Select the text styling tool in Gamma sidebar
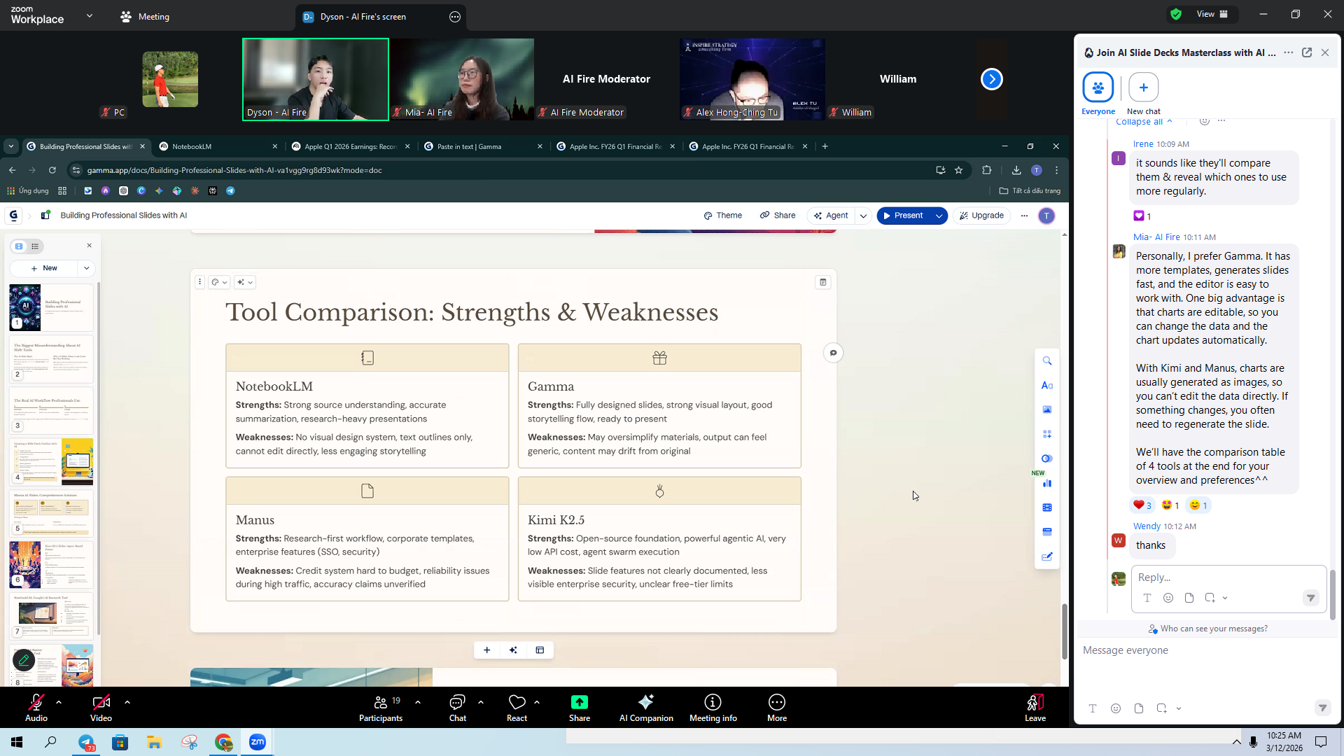This screenshot has width=1344, height=756. 1047,385
